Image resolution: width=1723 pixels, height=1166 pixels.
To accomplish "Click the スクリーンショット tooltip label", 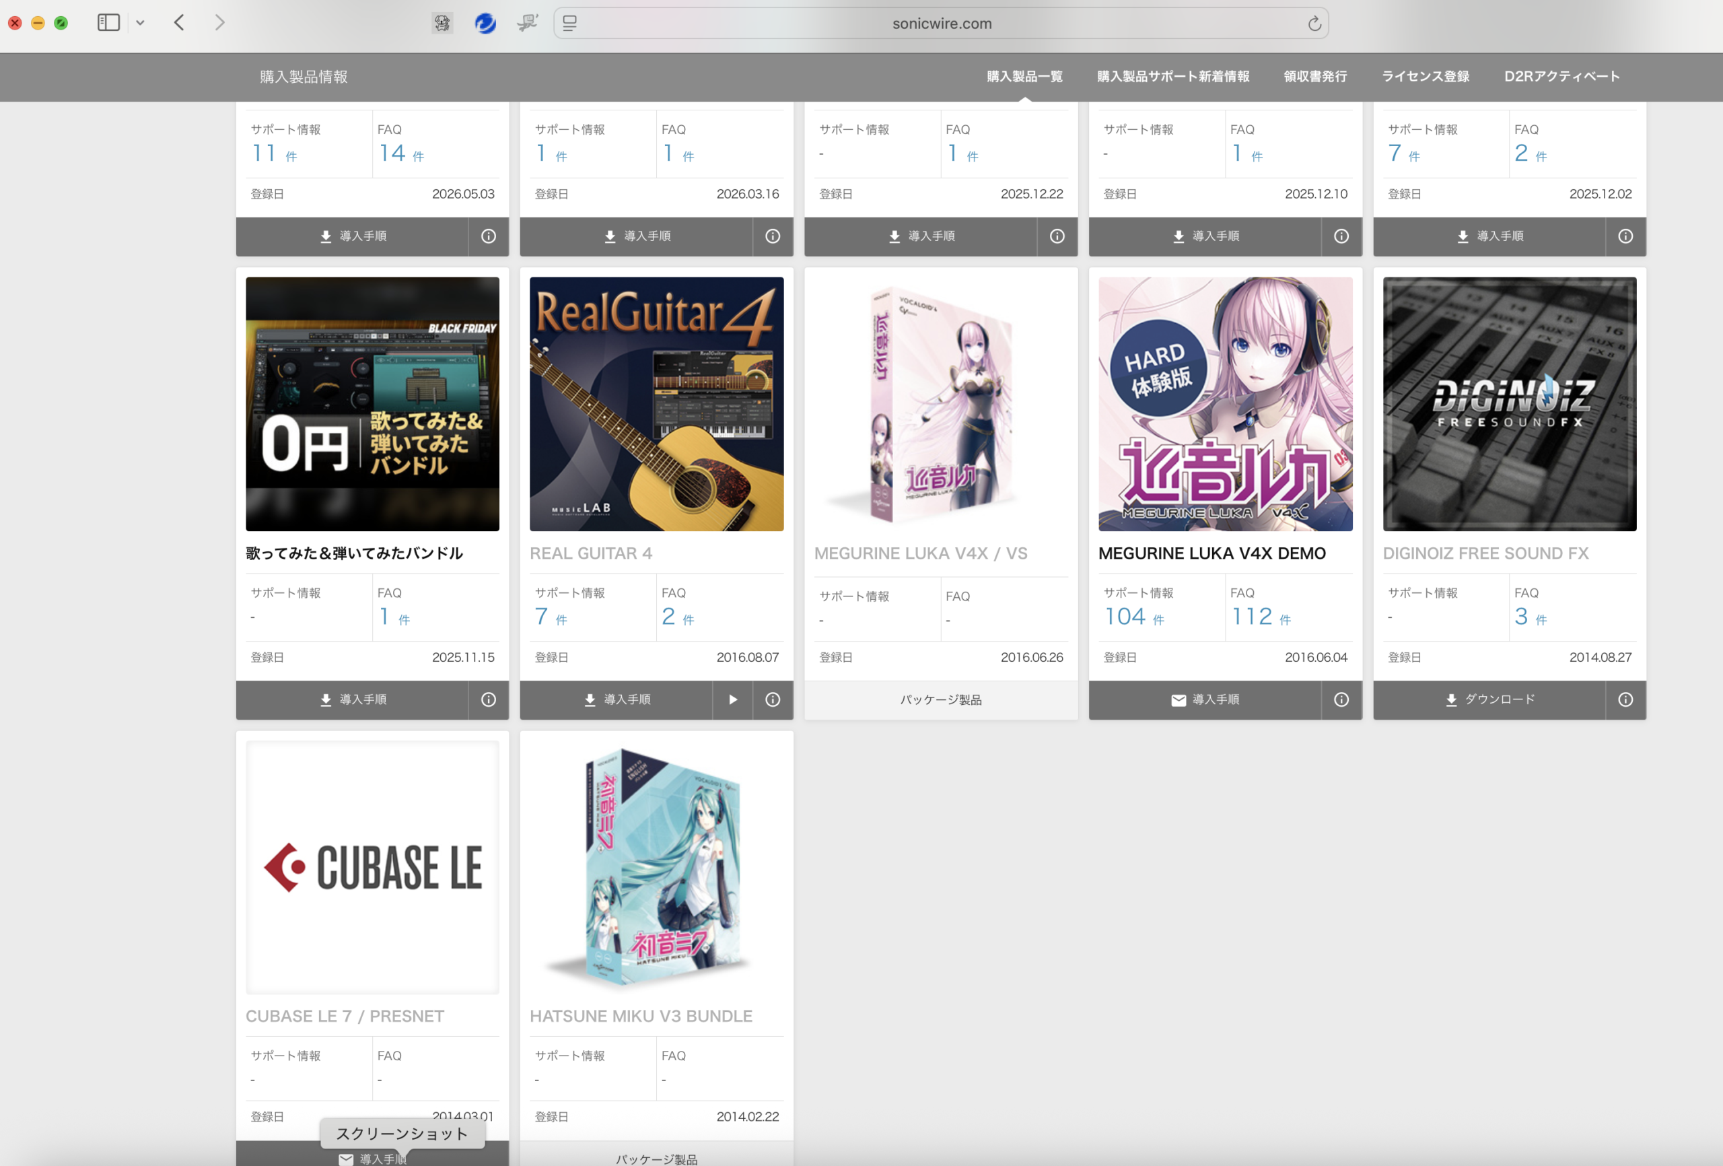I will [x=402, y=1134].
